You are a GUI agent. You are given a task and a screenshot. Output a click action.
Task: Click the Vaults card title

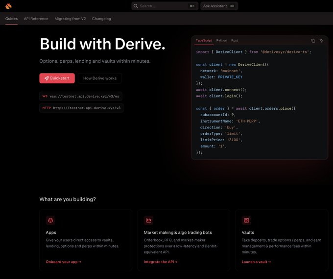tap(248, 232)
